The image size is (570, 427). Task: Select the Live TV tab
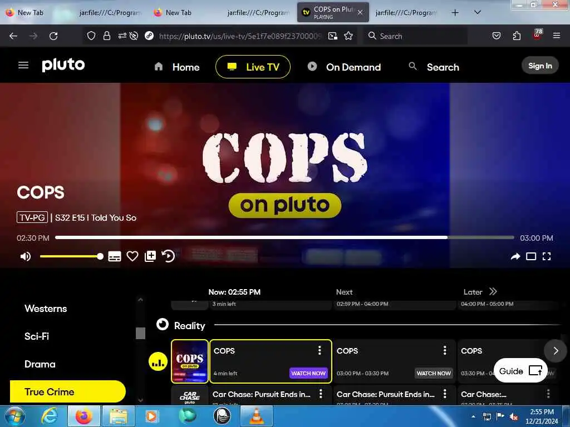pos(253,67)
